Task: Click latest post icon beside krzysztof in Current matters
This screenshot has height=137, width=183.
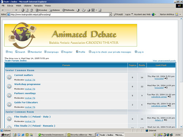Action: coord(166,79)
